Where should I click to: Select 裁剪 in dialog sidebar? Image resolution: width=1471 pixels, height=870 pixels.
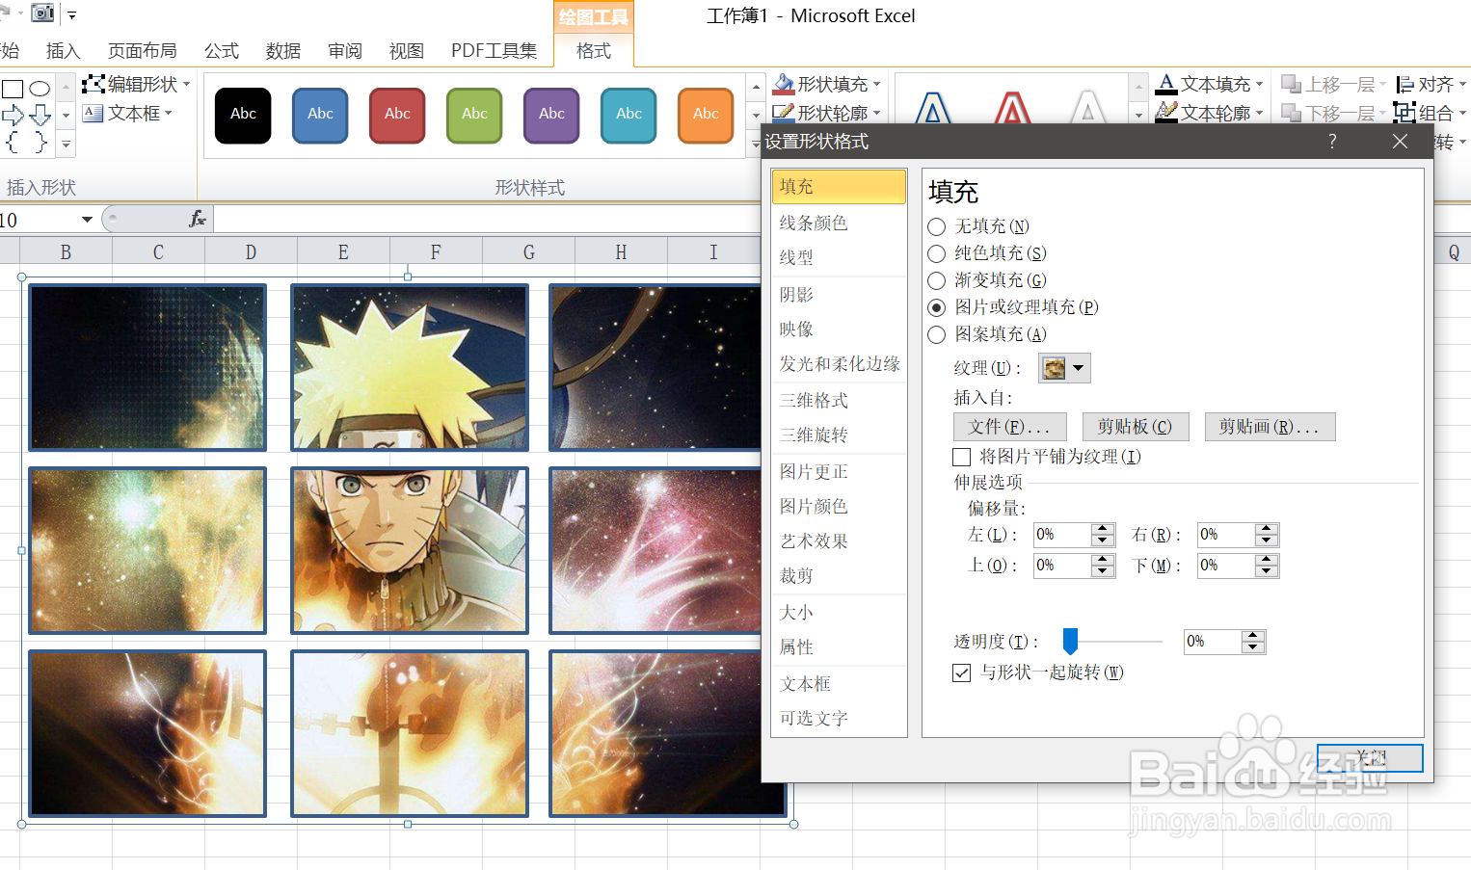point(839,575)
